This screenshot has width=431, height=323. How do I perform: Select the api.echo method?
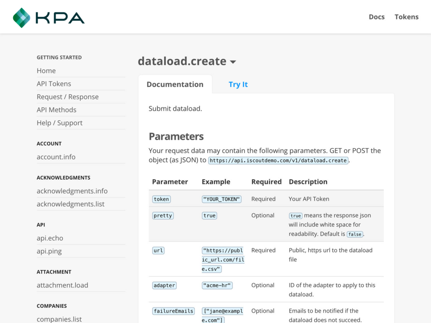tap(50, 238)
